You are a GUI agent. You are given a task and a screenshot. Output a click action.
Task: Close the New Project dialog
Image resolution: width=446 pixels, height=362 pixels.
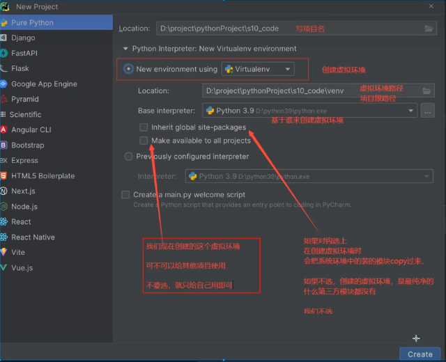click(x=431, y=6)
